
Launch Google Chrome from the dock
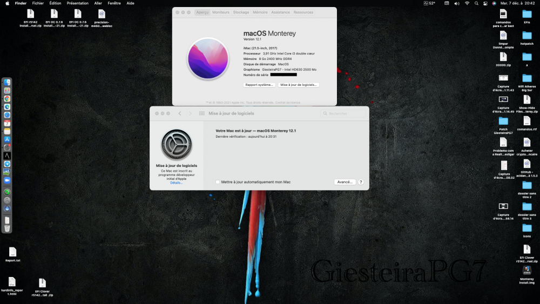click(x=7, y=99)
